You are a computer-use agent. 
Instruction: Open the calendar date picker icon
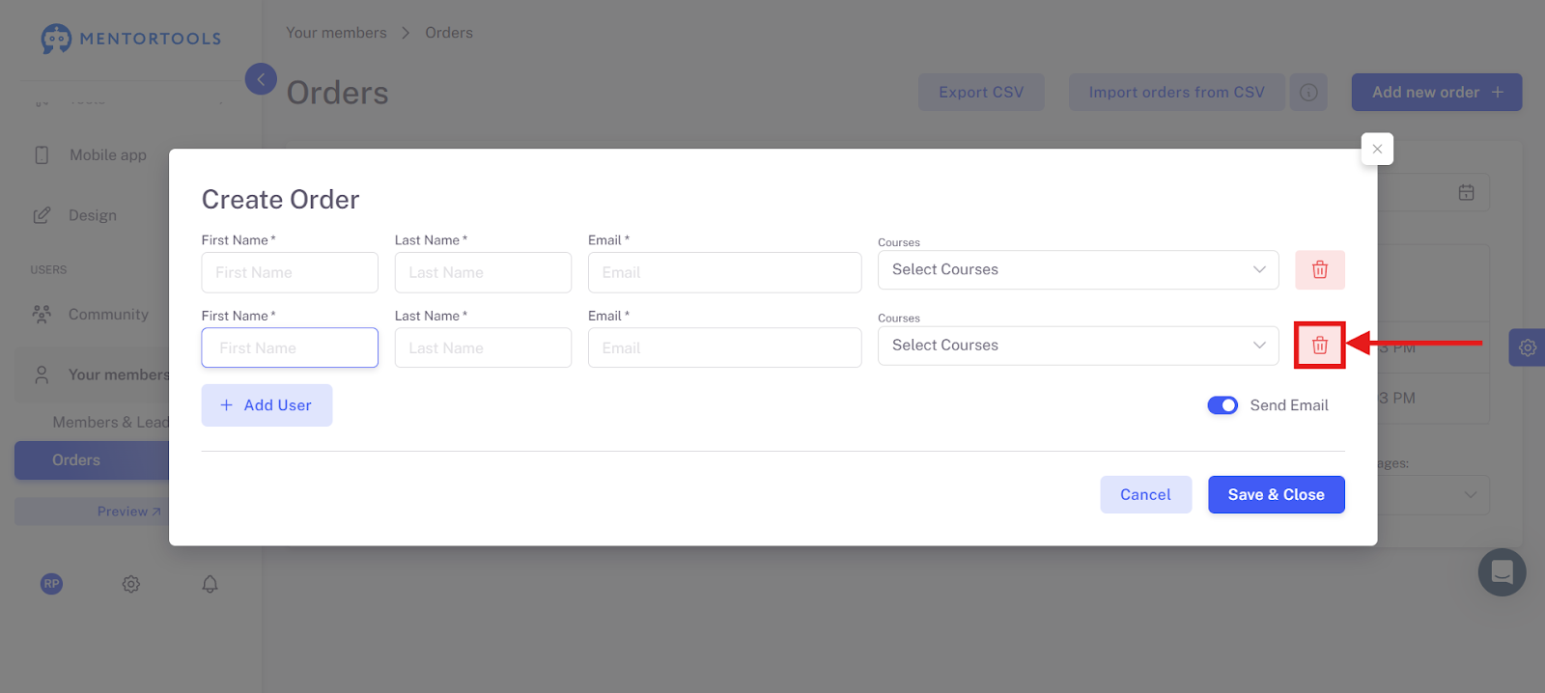pos(1466,192)
